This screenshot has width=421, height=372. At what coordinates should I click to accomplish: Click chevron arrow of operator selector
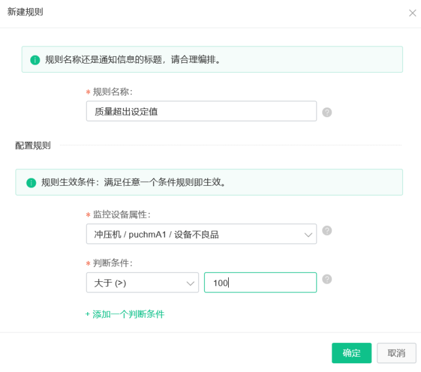190,283
